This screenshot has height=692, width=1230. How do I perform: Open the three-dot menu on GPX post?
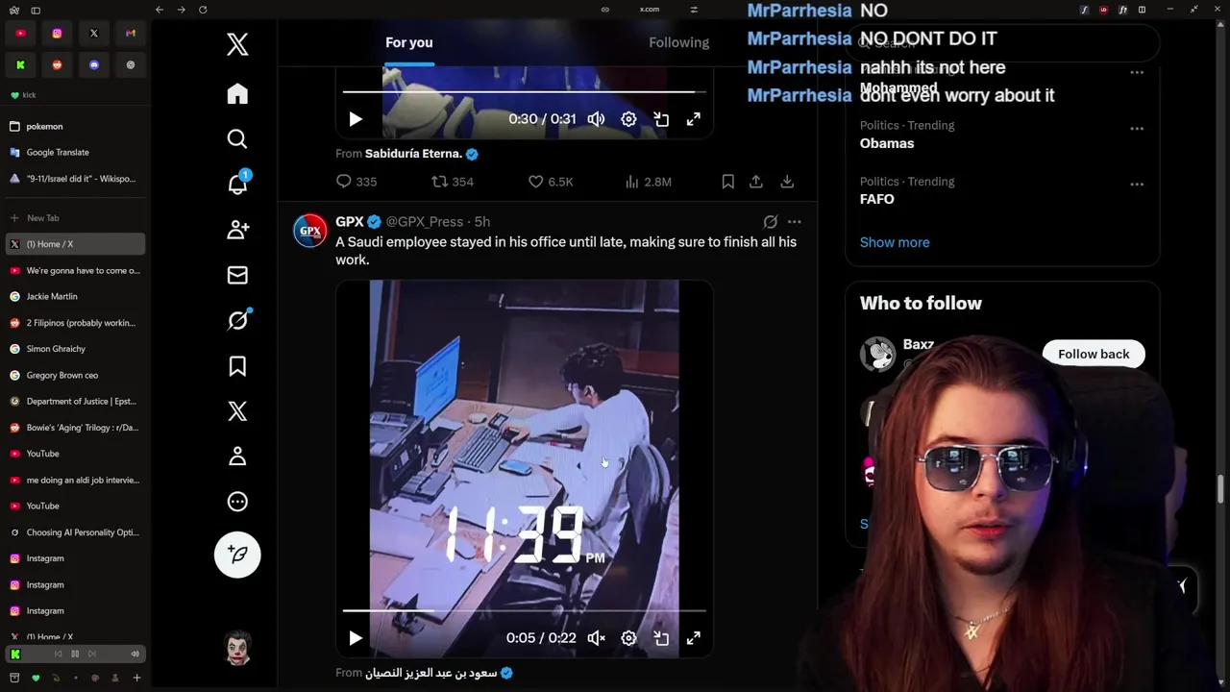pyautogui.click(x=794, y=222)
